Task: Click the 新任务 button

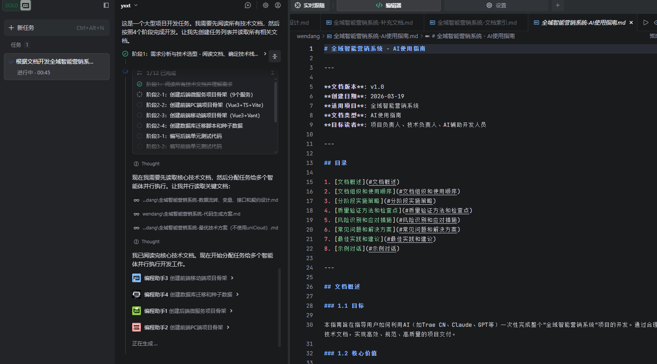Action: pos(56,28)
